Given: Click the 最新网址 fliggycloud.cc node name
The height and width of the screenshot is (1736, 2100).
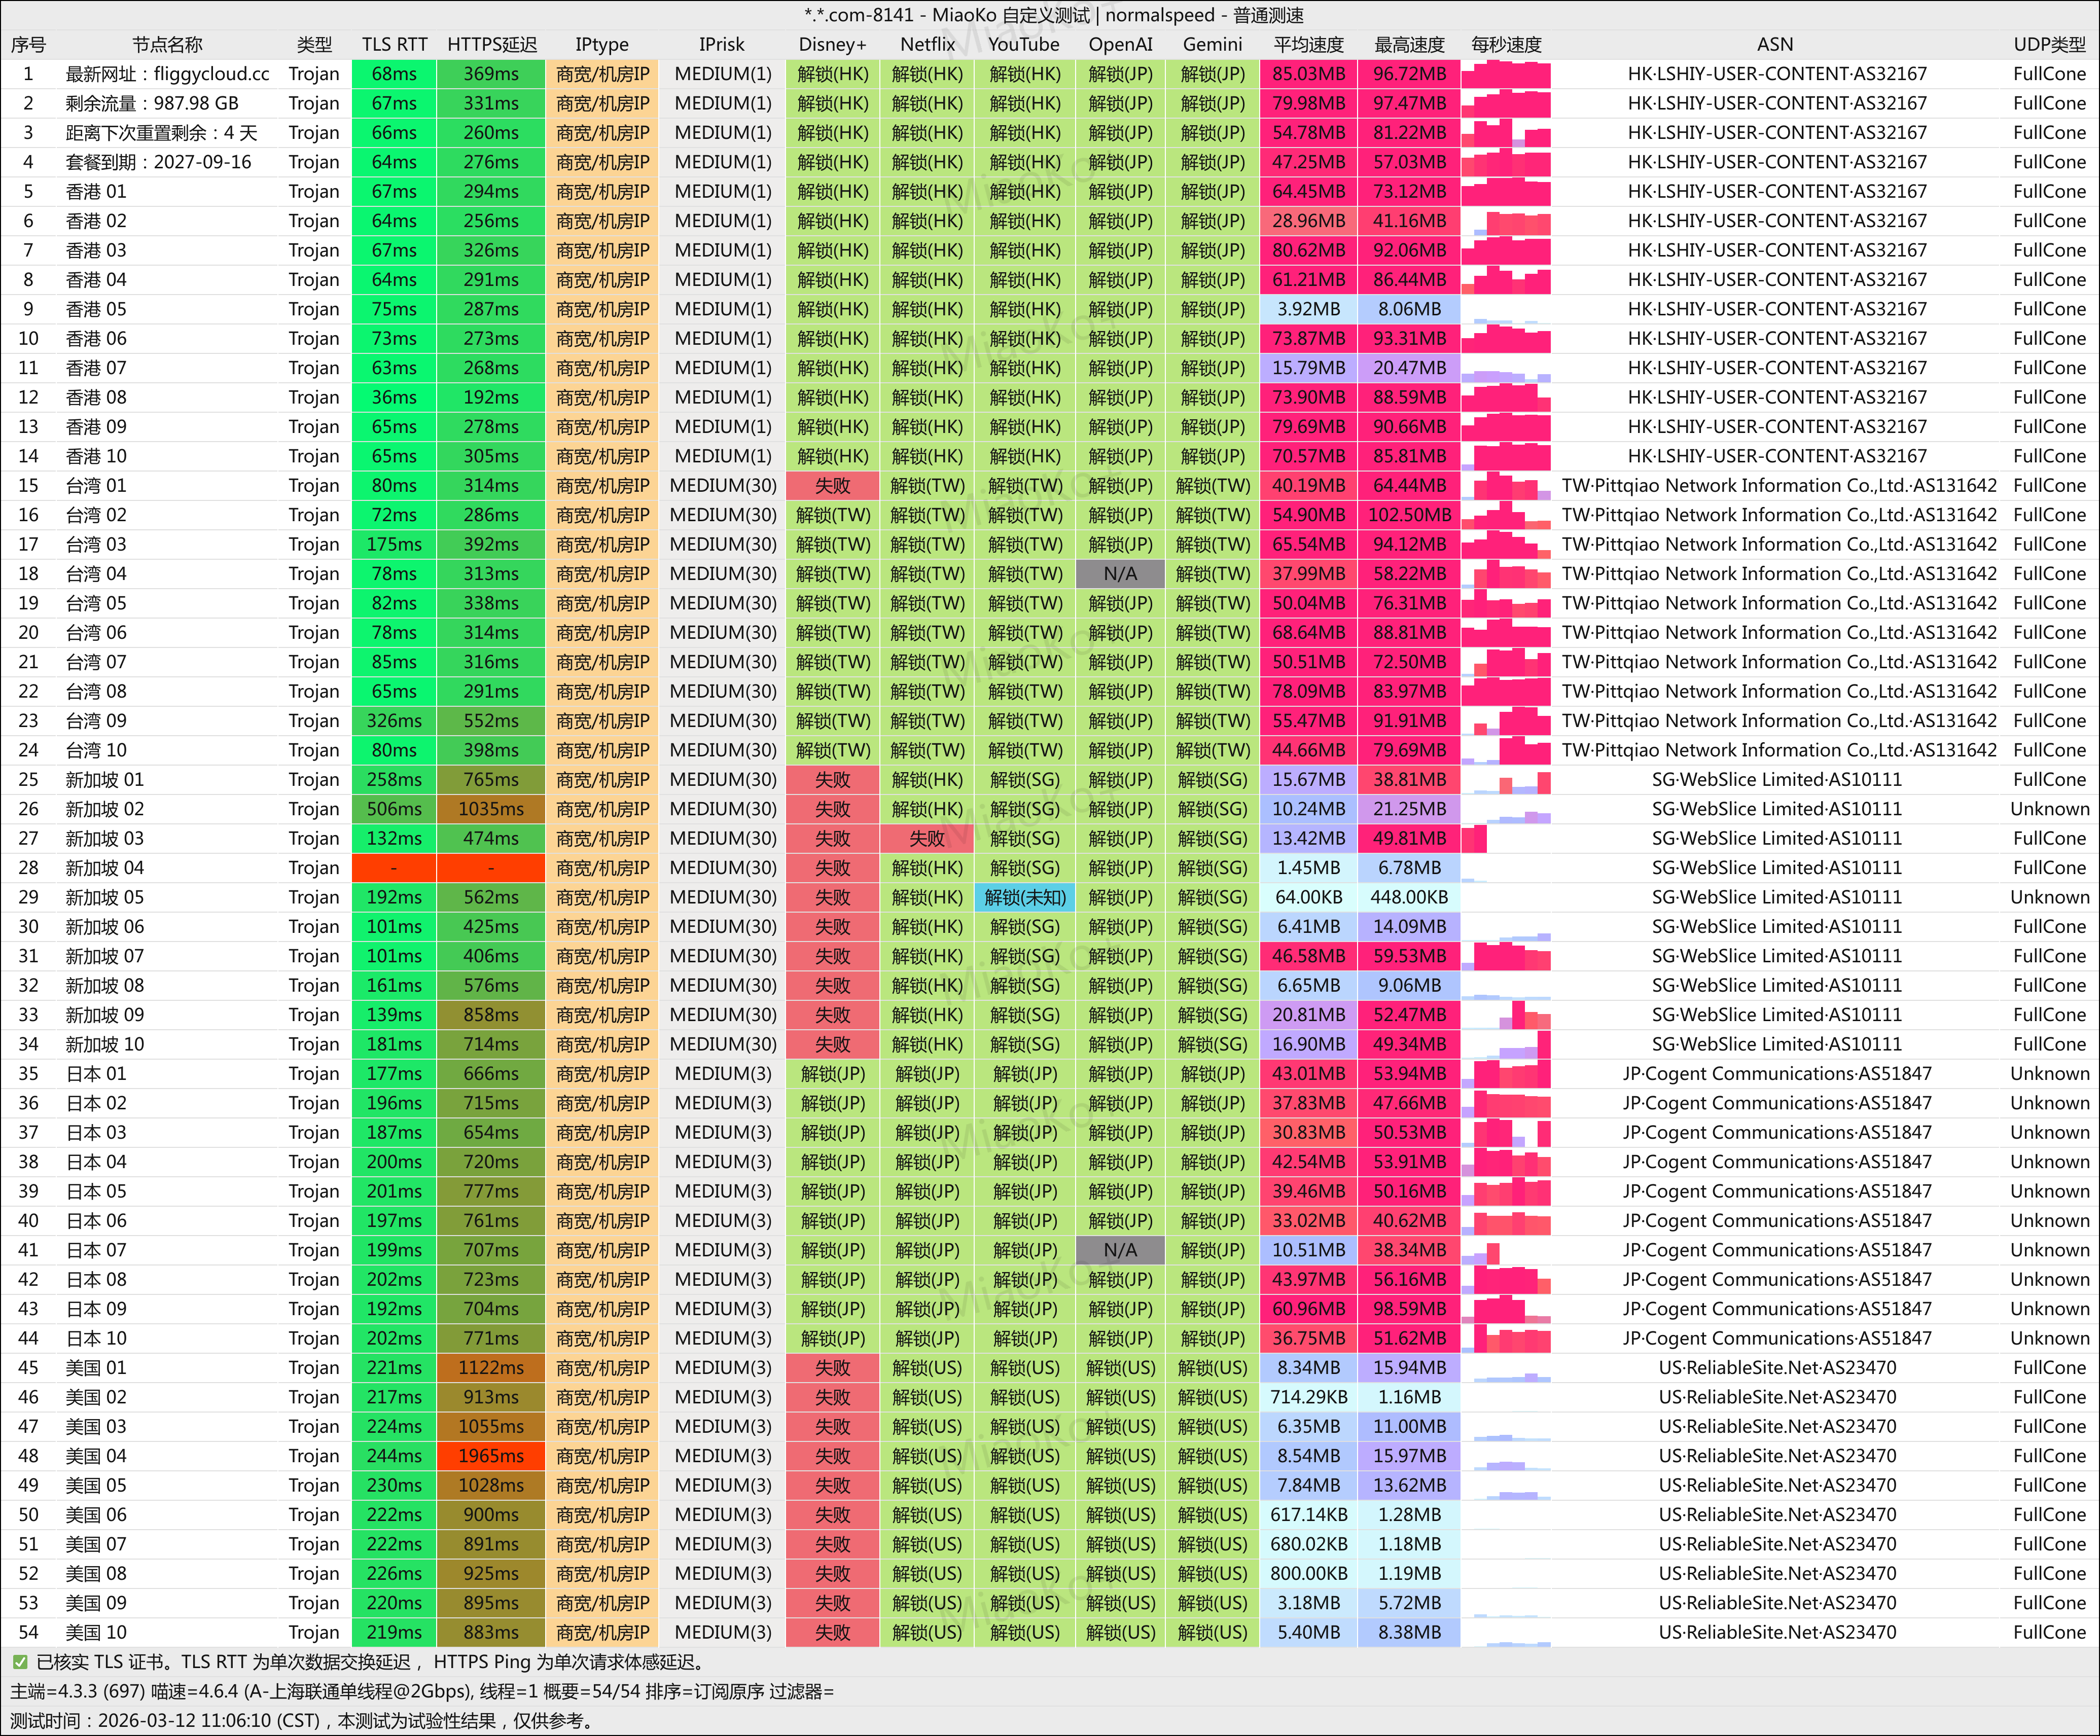Looking at the screenshot, I should 167,74.
